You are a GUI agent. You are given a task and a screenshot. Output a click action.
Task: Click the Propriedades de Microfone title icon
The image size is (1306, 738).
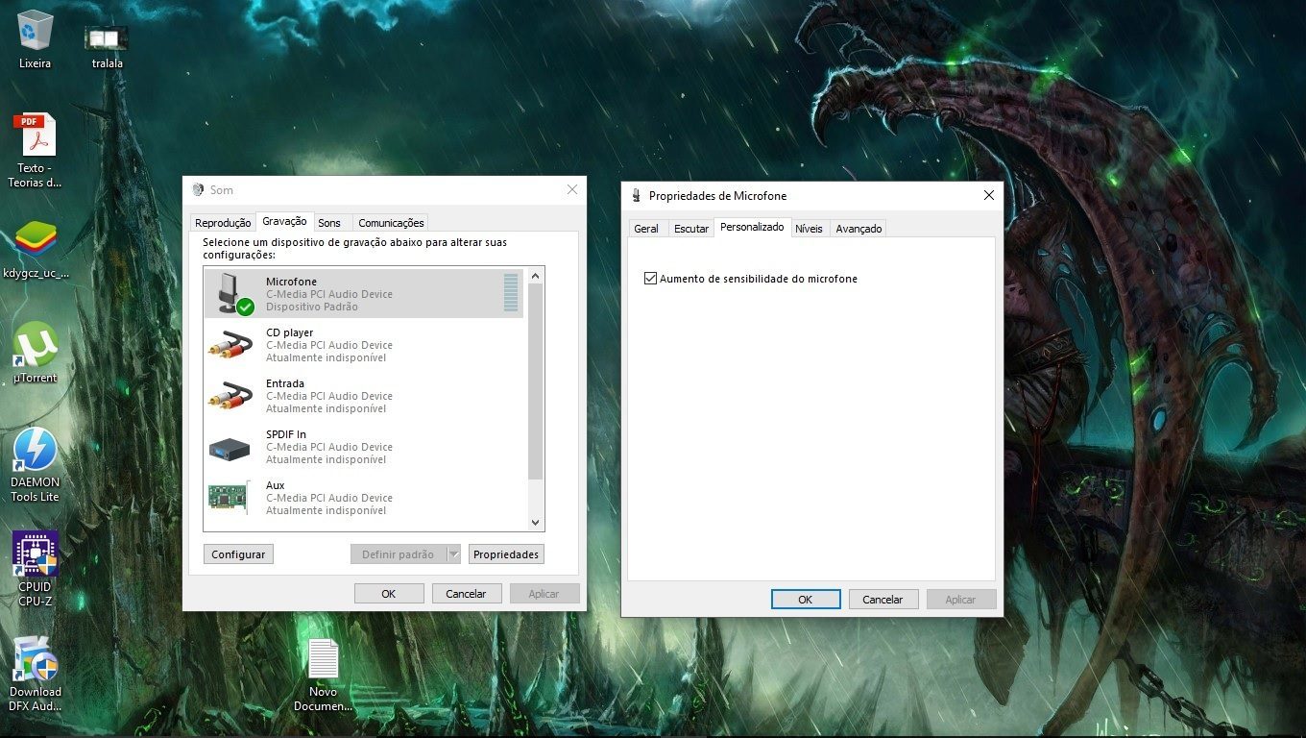636,196
